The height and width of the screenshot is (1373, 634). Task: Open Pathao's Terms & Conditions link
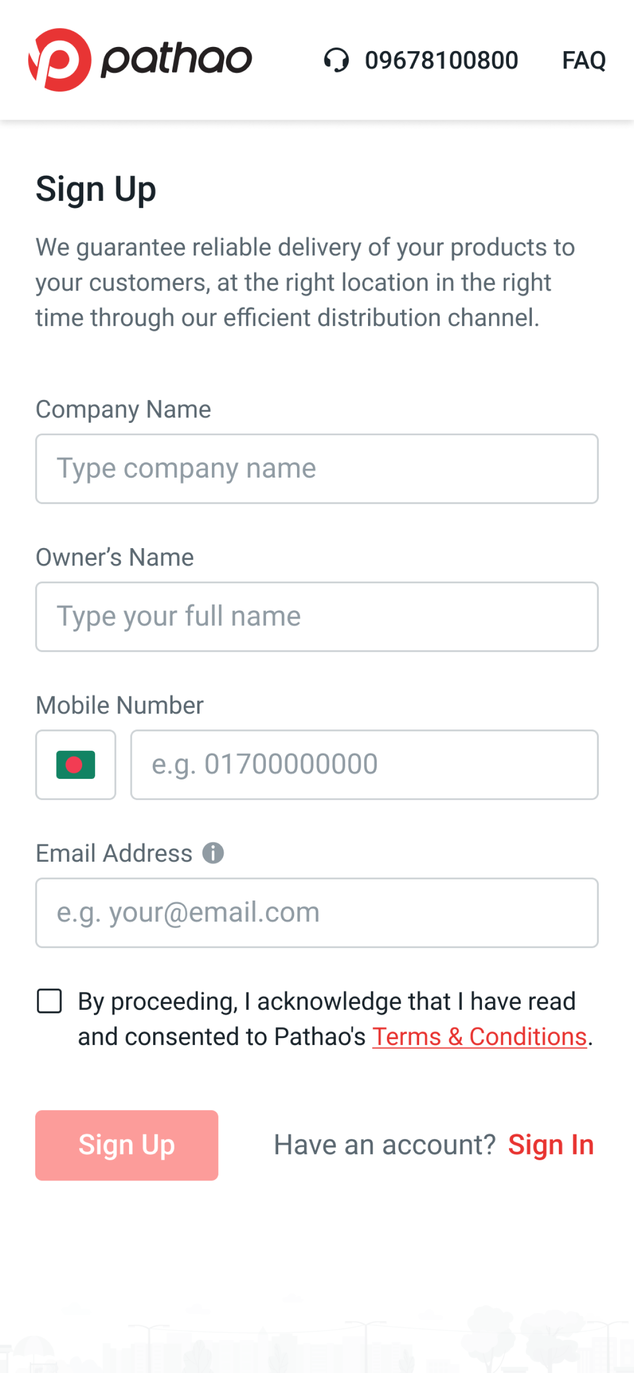[x=479, y=1035]
